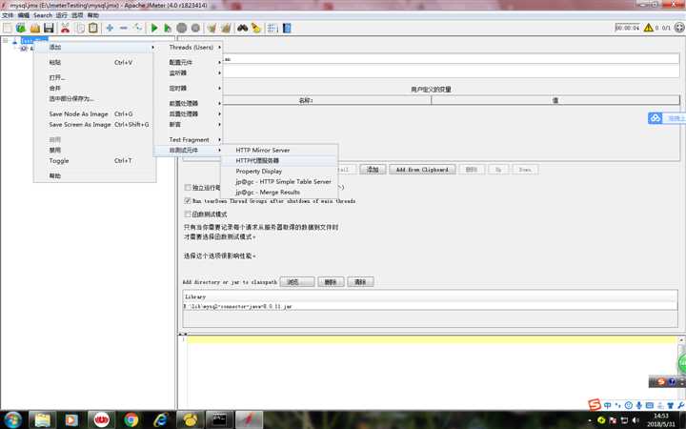This screenshot has height=429, width=686.
Task: Save the test plan with floppy icon
Action: 49,28
